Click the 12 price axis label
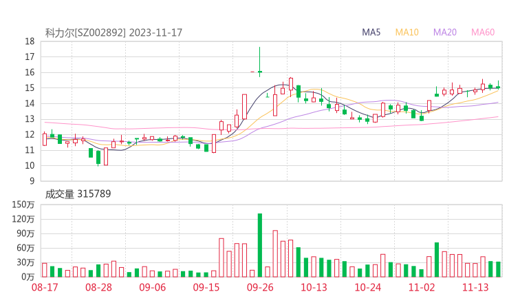The height and width of the screenshot is (303, 509). pos(30,134)
